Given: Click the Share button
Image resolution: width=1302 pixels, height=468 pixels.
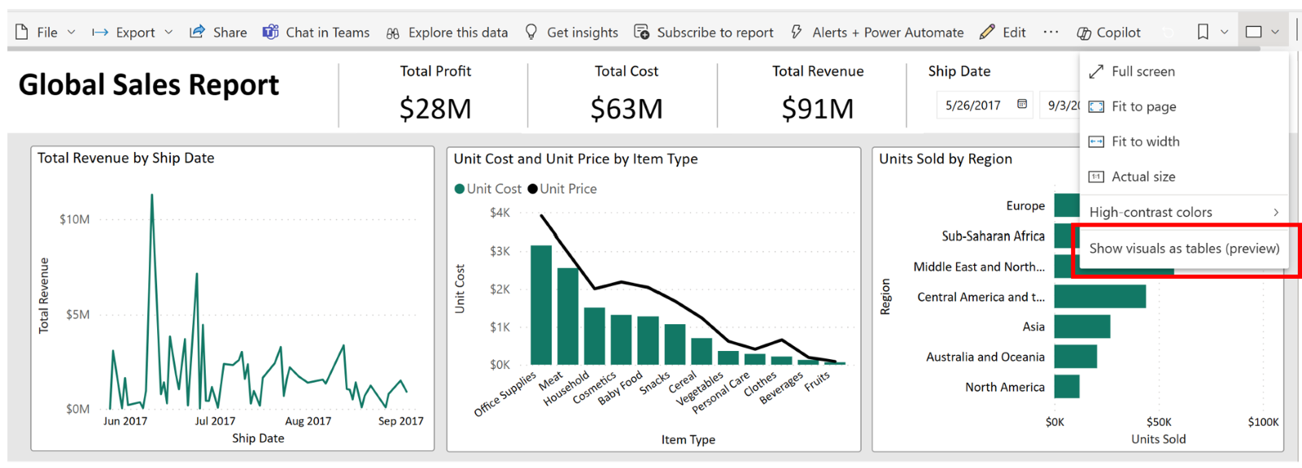Looking at the screenshot, I should click(219, 32).
